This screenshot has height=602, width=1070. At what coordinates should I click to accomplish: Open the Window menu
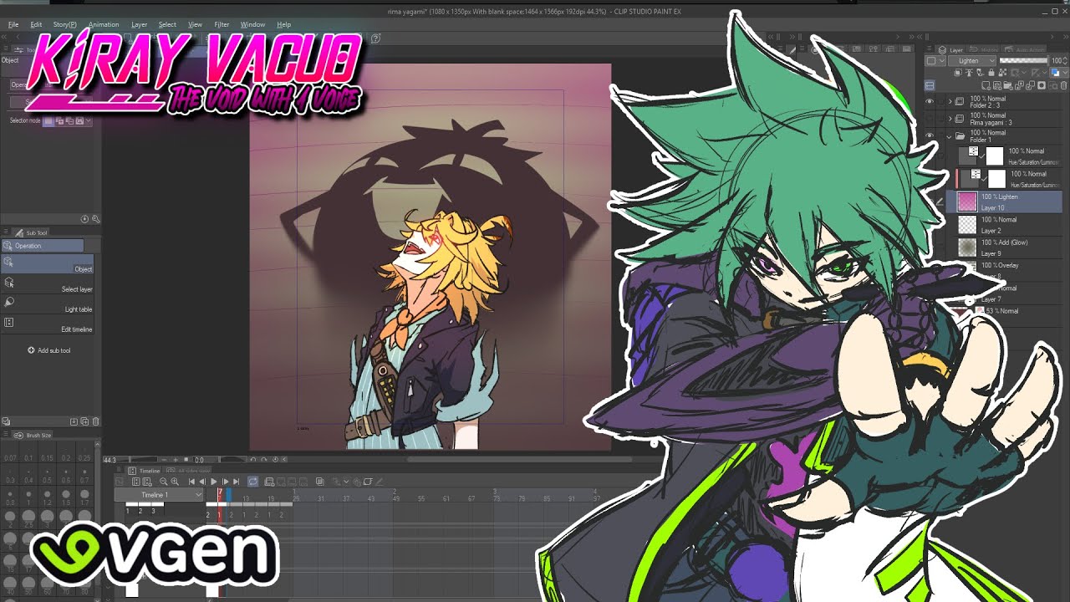pyautogui.click(x=252, y=24)
